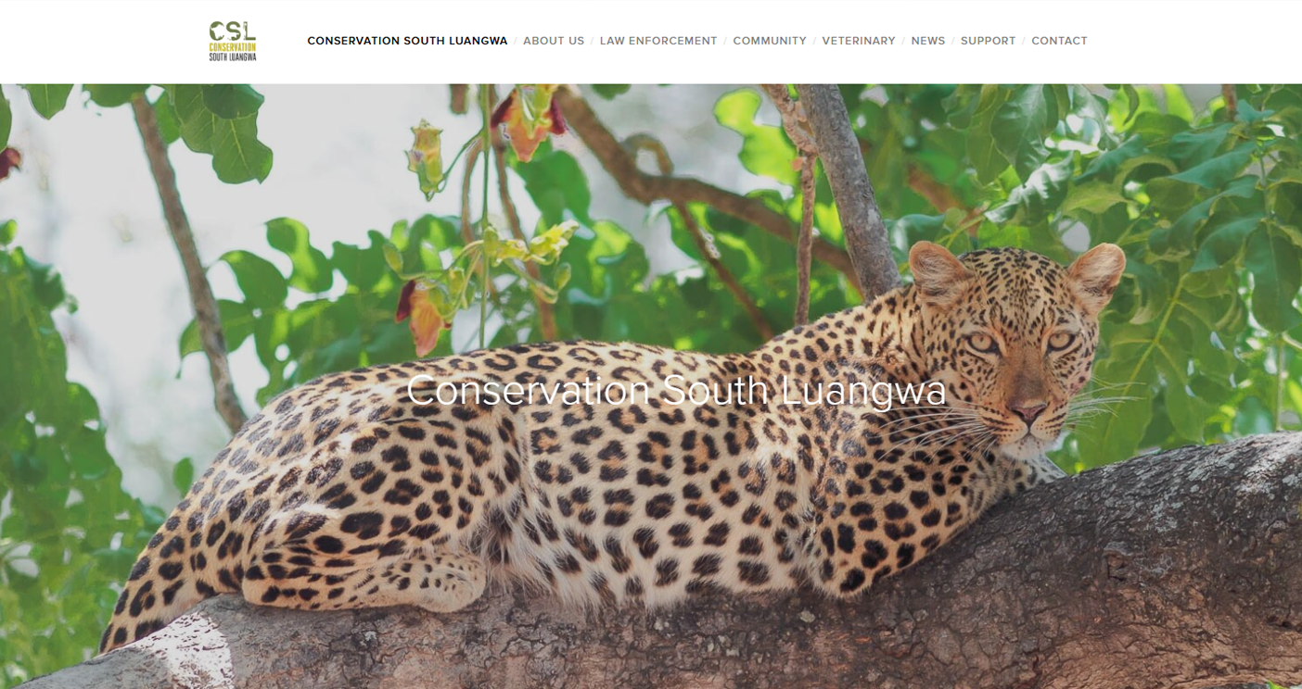Visit the News page
The image size is (1302, 689).
928,41
